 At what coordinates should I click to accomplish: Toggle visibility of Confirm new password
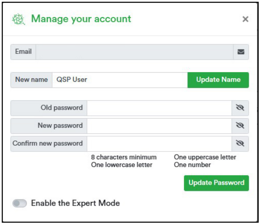coord(240,143)
